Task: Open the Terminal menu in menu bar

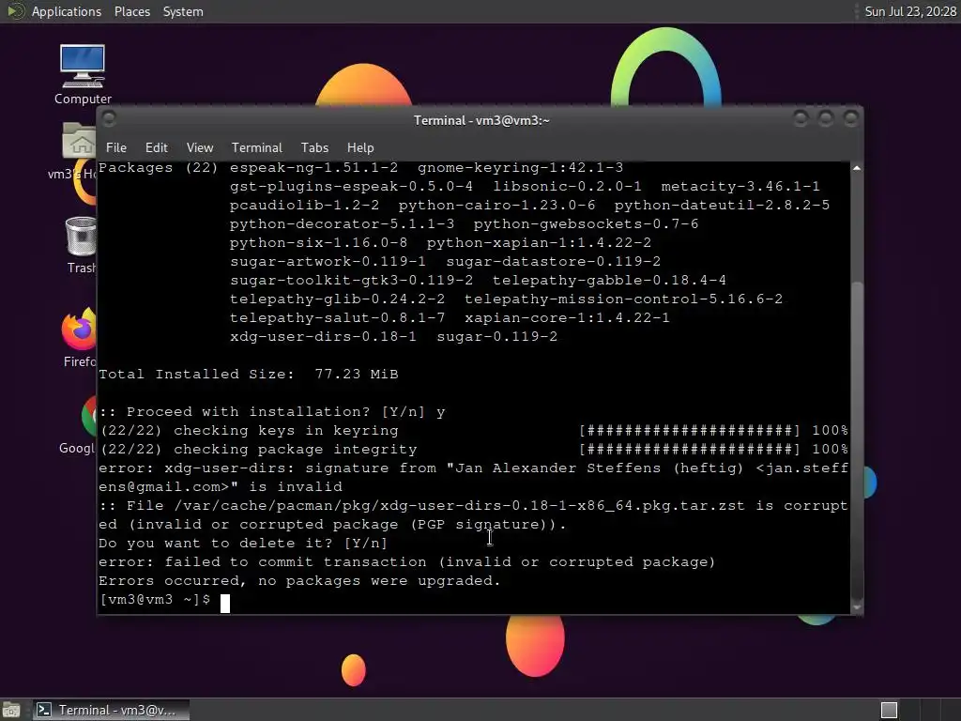Action: 257,147
